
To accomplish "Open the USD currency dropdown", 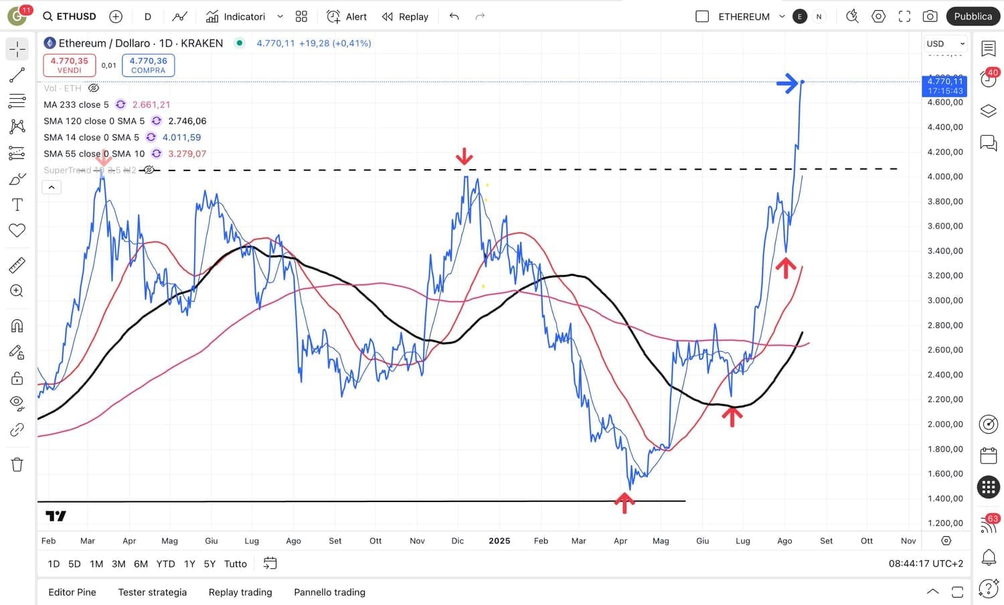I will tap(945, 43).
